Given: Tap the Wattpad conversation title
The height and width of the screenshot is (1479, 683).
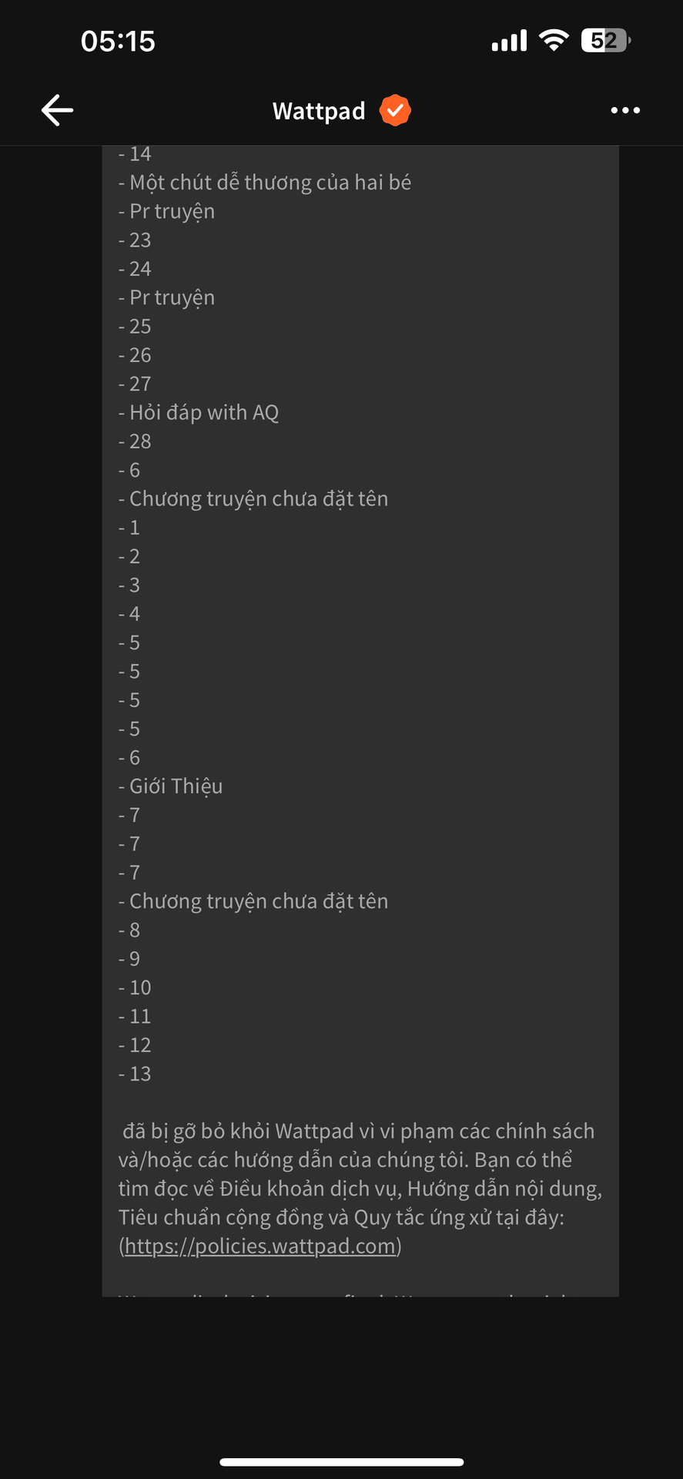Looking at the screenshot, I should (x=319, y=111).
